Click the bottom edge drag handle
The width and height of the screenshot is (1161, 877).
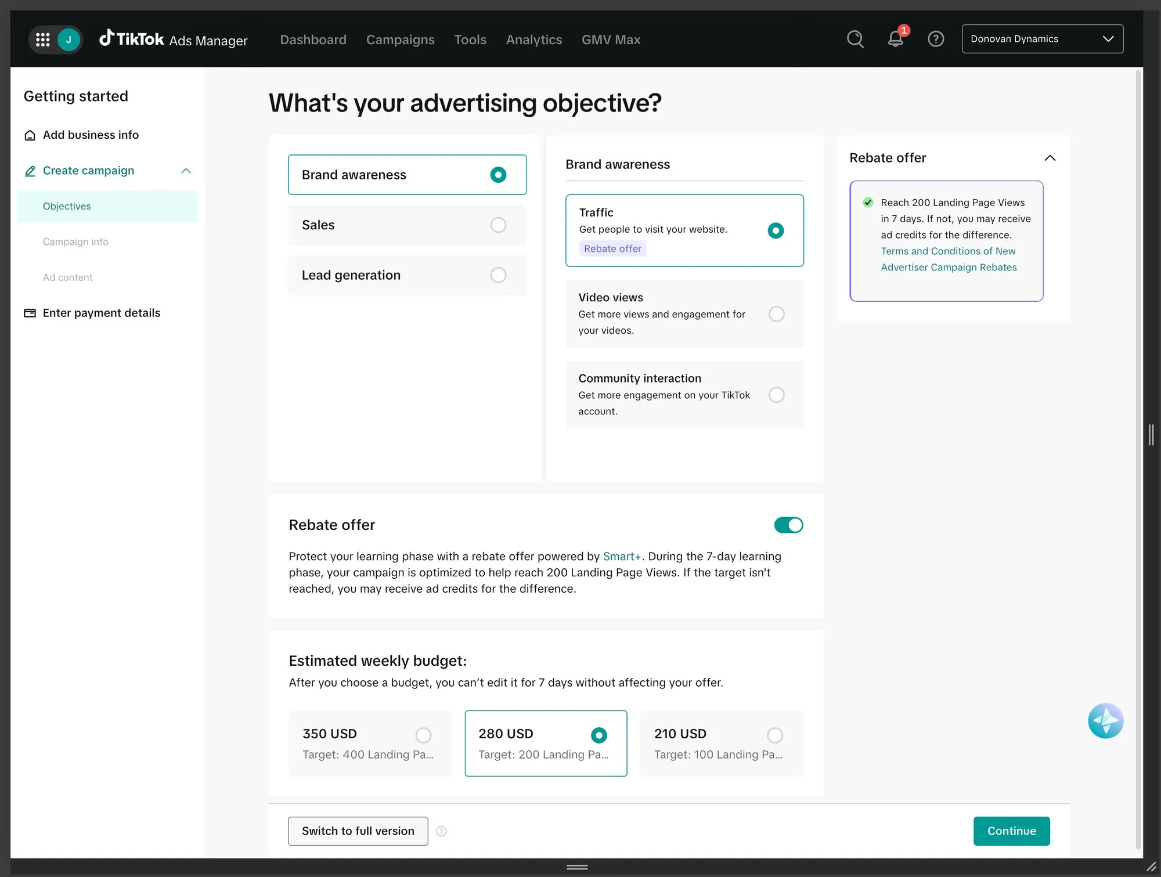[577, 867]
